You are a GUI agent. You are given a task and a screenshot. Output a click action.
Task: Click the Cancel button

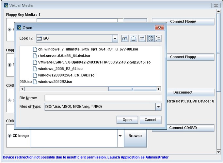[151, 120]
